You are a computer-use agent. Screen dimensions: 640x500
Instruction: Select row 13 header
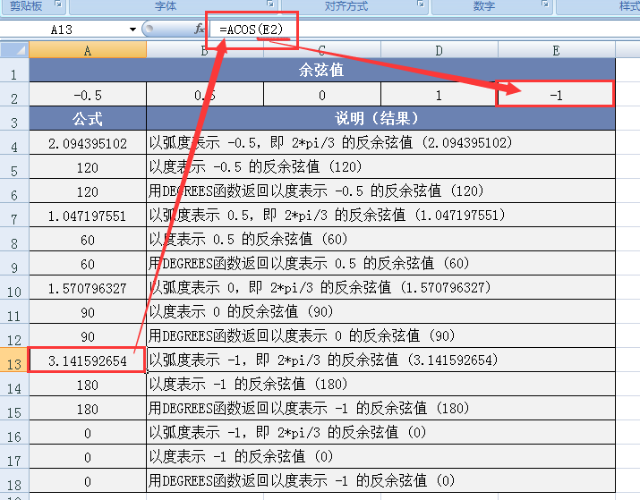coord(14,360)
